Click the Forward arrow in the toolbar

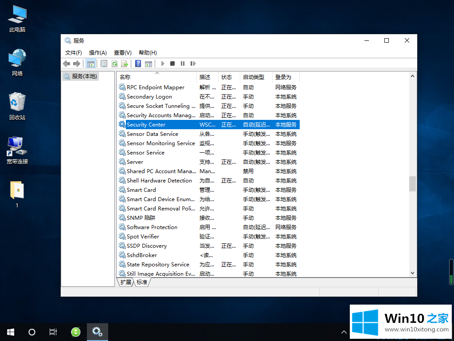pyautogui.click(x=77, y=63)
